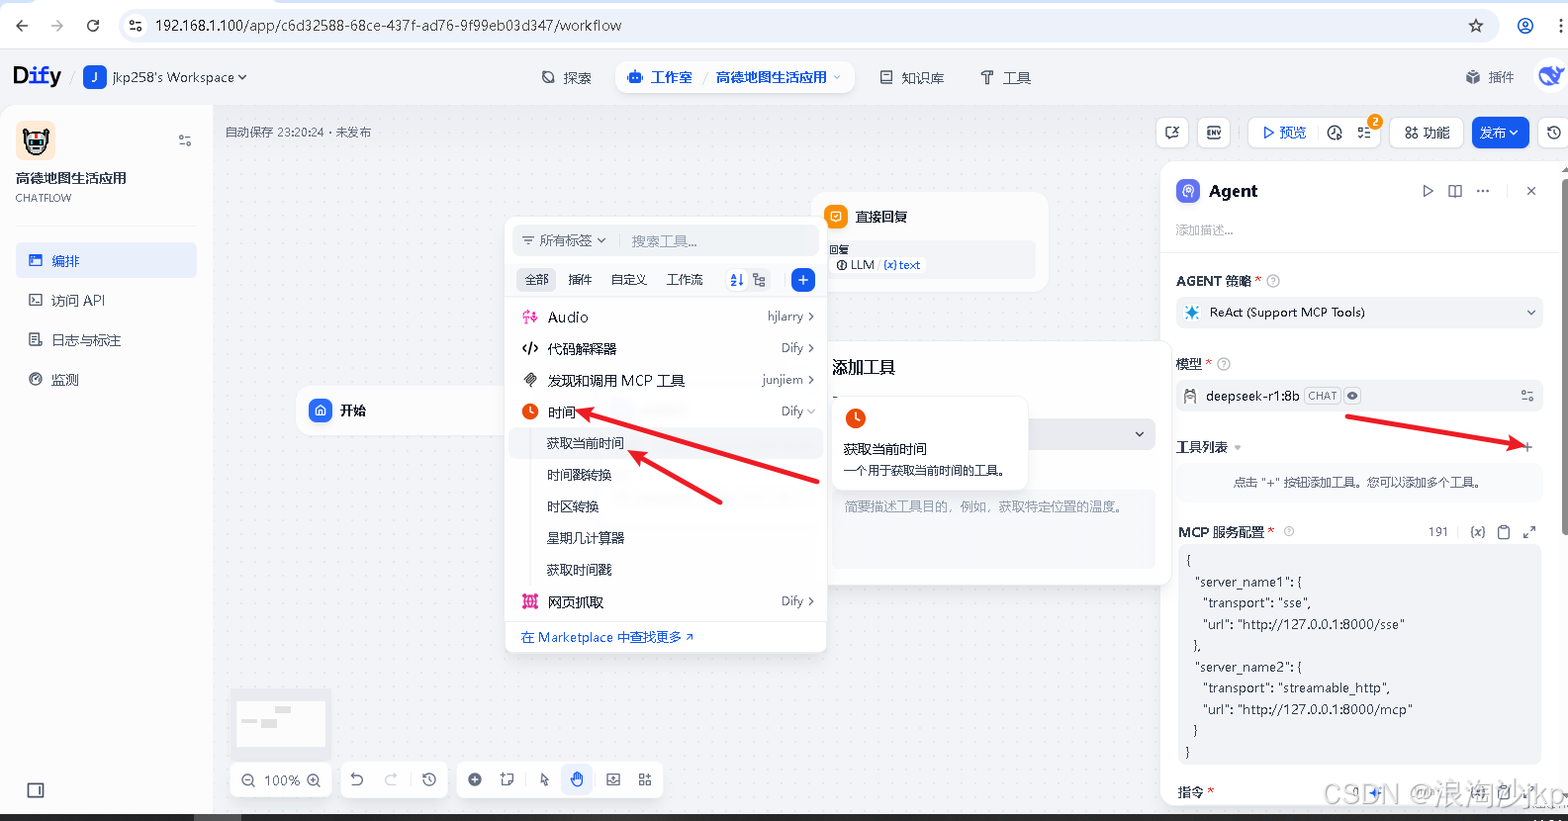Undo the last canvas change

pos(357,779)
